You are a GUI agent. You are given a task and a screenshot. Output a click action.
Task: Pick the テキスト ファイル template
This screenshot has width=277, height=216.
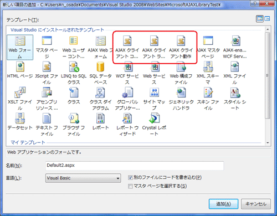(x=47, y=125)
